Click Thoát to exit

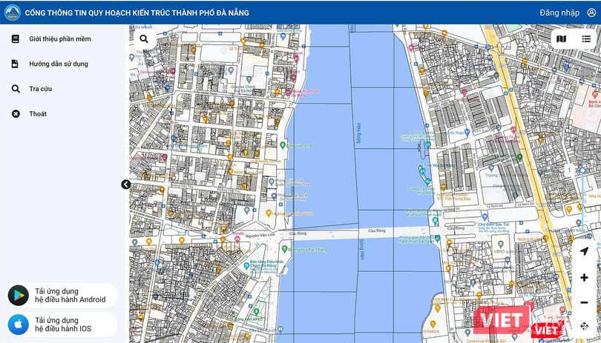37,113
